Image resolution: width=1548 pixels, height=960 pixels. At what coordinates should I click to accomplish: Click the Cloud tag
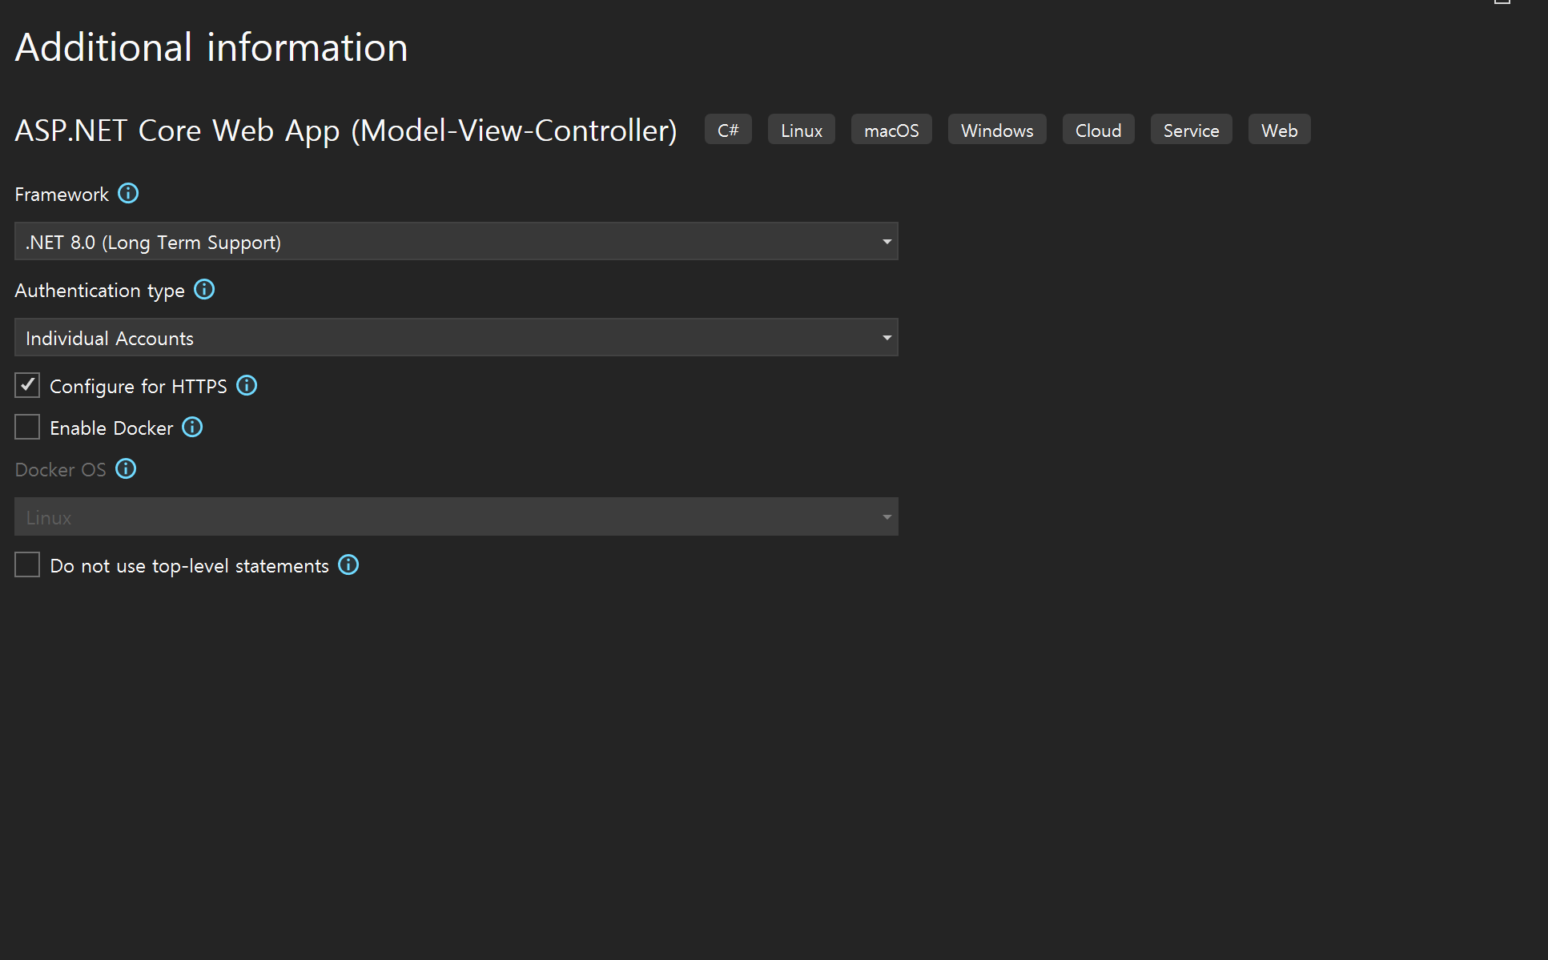point(1098,131)
